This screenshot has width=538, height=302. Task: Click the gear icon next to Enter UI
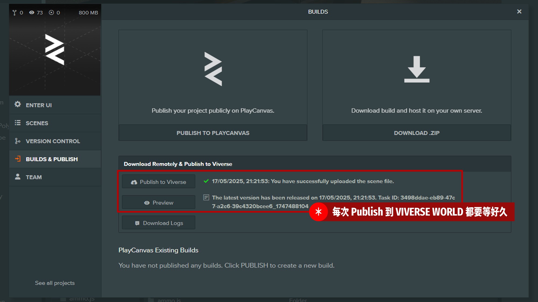18,104
